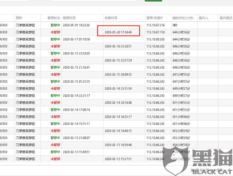Select resume time 2020-02-13 18:58:46

point(118,145)
